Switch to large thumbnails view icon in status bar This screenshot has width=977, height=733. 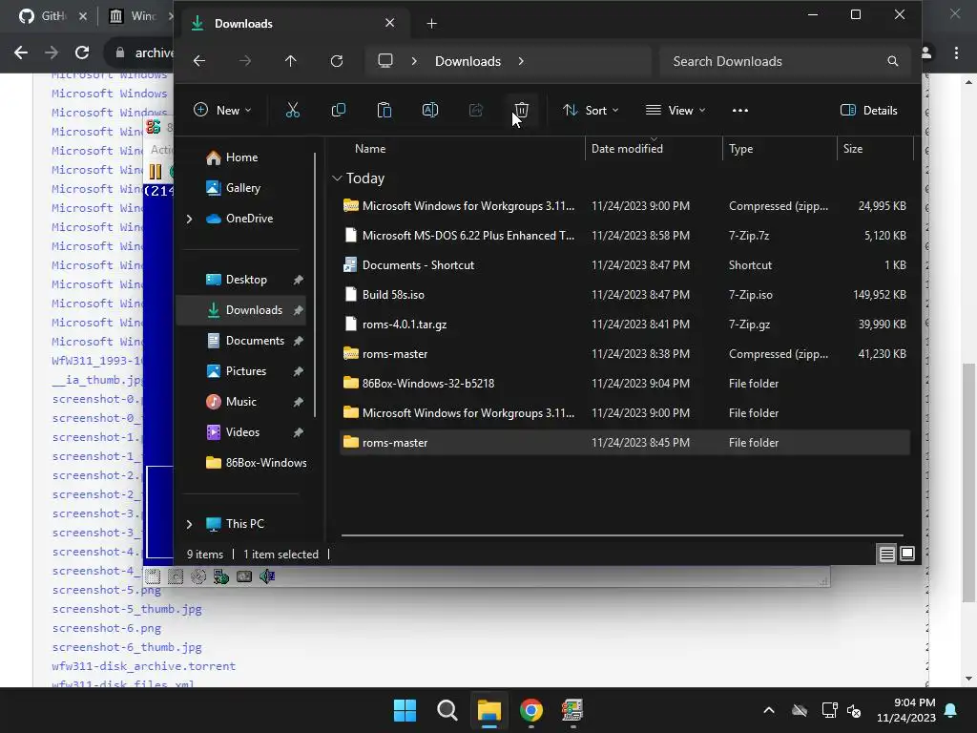tap(907, 554)
